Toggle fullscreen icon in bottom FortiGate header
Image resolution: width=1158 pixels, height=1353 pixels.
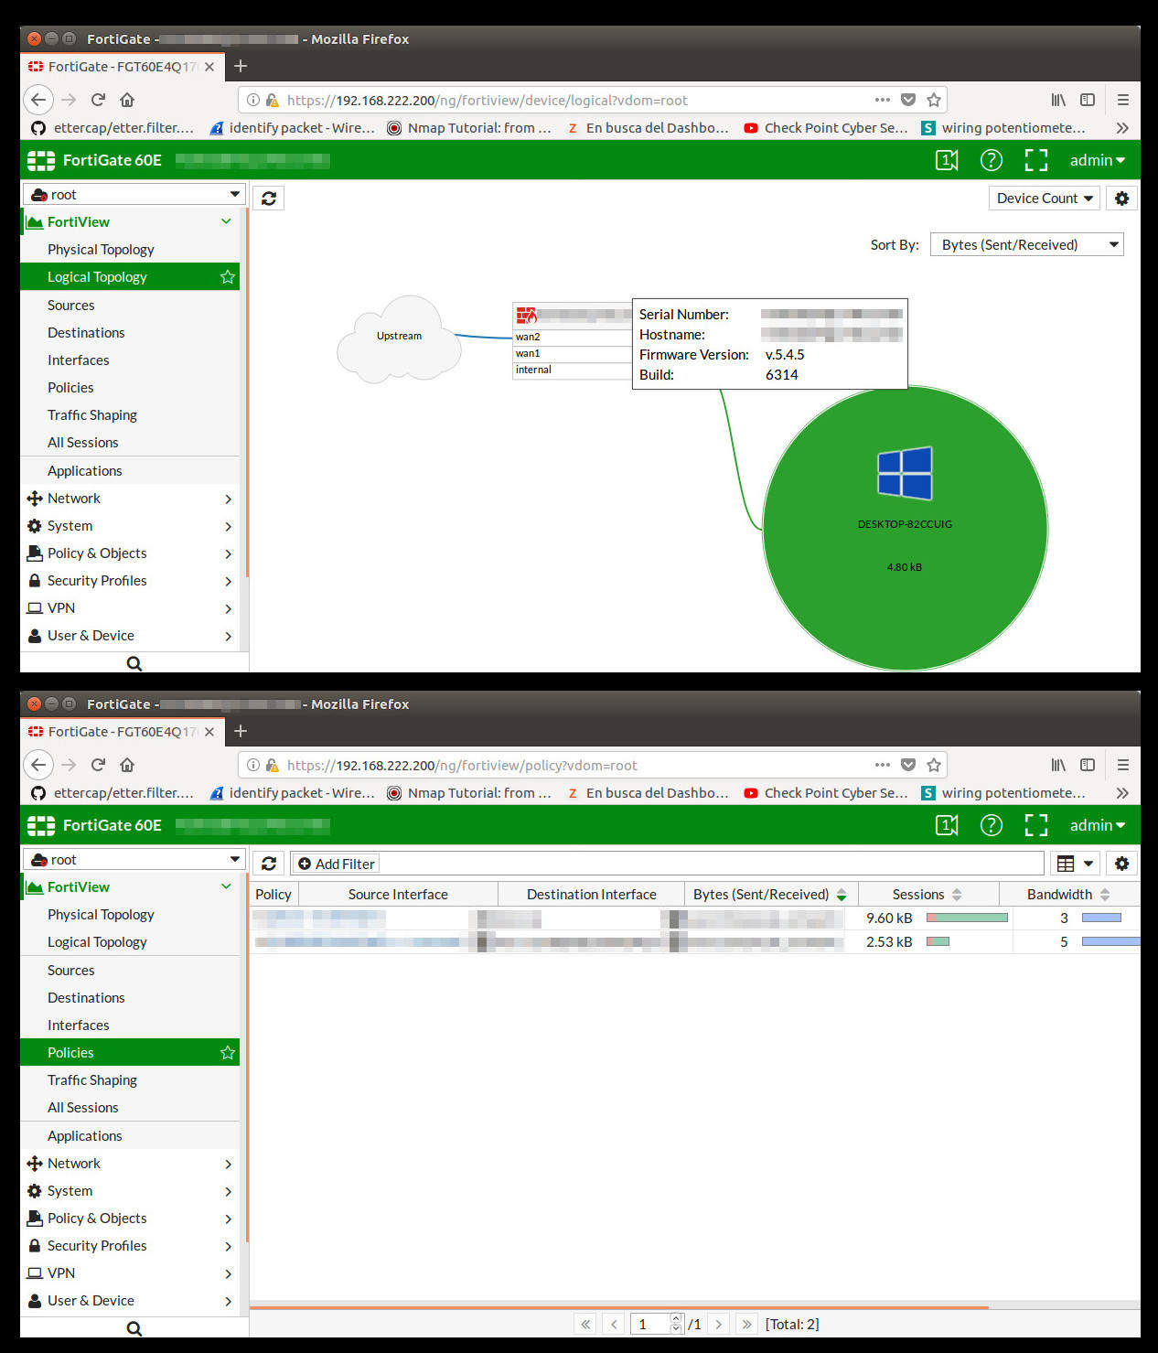coord(1036,825)
